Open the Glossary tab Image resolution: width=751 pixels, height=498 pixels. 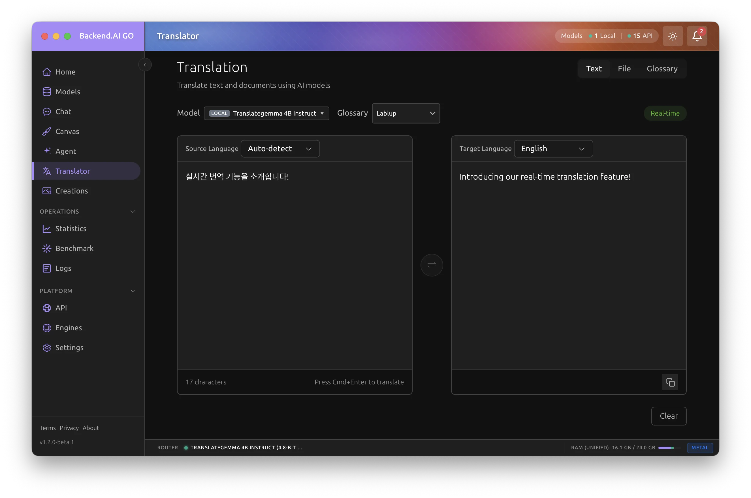pyautogui.click(x=662, y=68)
